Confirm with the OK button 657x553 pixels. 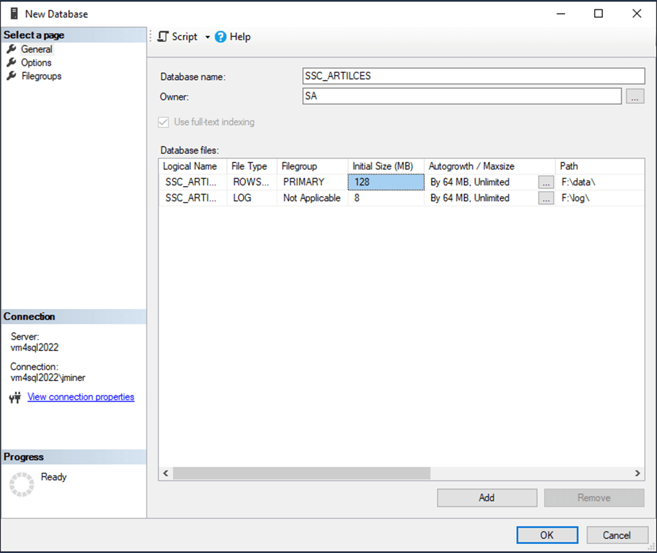coord(547,535)
